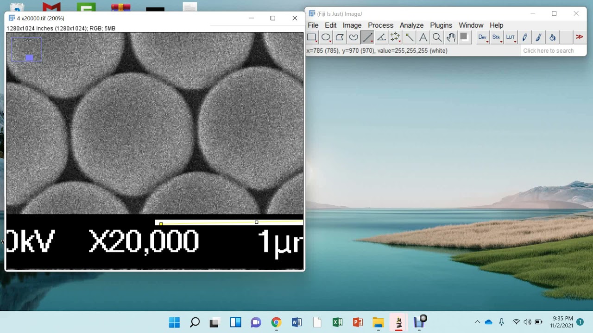The width and height of the screenshot is (593, 333).
Task: Open the Analyze menu
Action: click(x=412, y=25)
